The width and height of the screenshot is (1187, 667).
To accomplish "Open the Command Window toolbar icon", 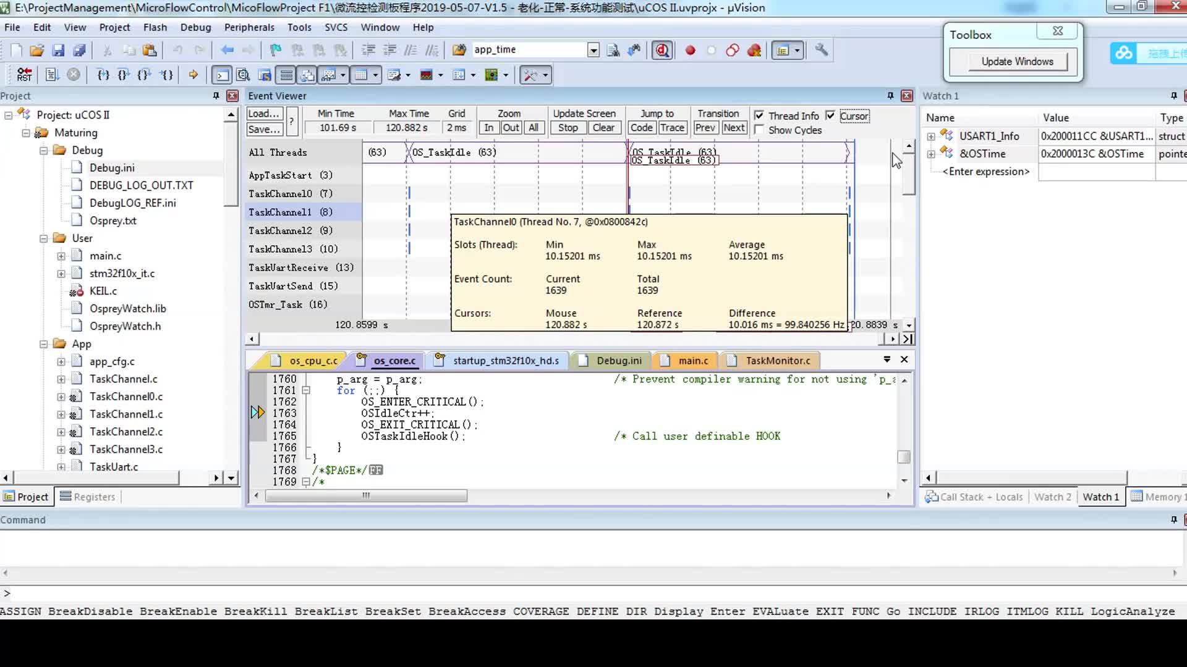I will tap(221, 75).
